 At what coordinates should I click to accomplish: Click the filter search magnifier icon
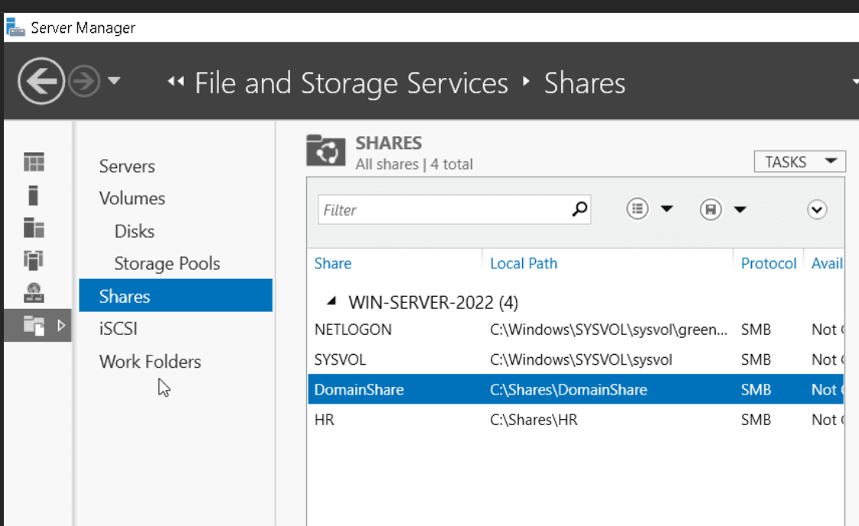[x=580, y=209]
